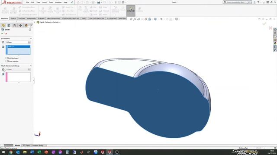
Task: Switch to the Evaluate ribbon tab
Action: point(41,19)
